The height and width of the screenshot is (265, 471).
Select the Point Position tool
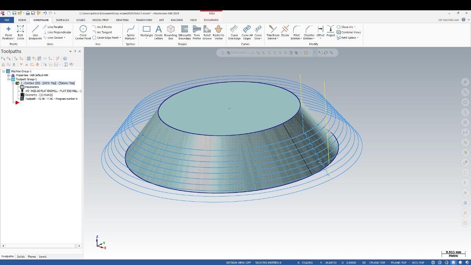tap(8, 32)
